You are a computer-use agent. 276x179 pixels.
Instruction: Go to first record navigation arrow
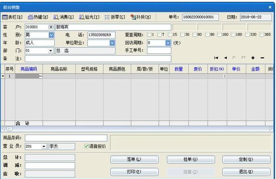click(x=216, y=58)
